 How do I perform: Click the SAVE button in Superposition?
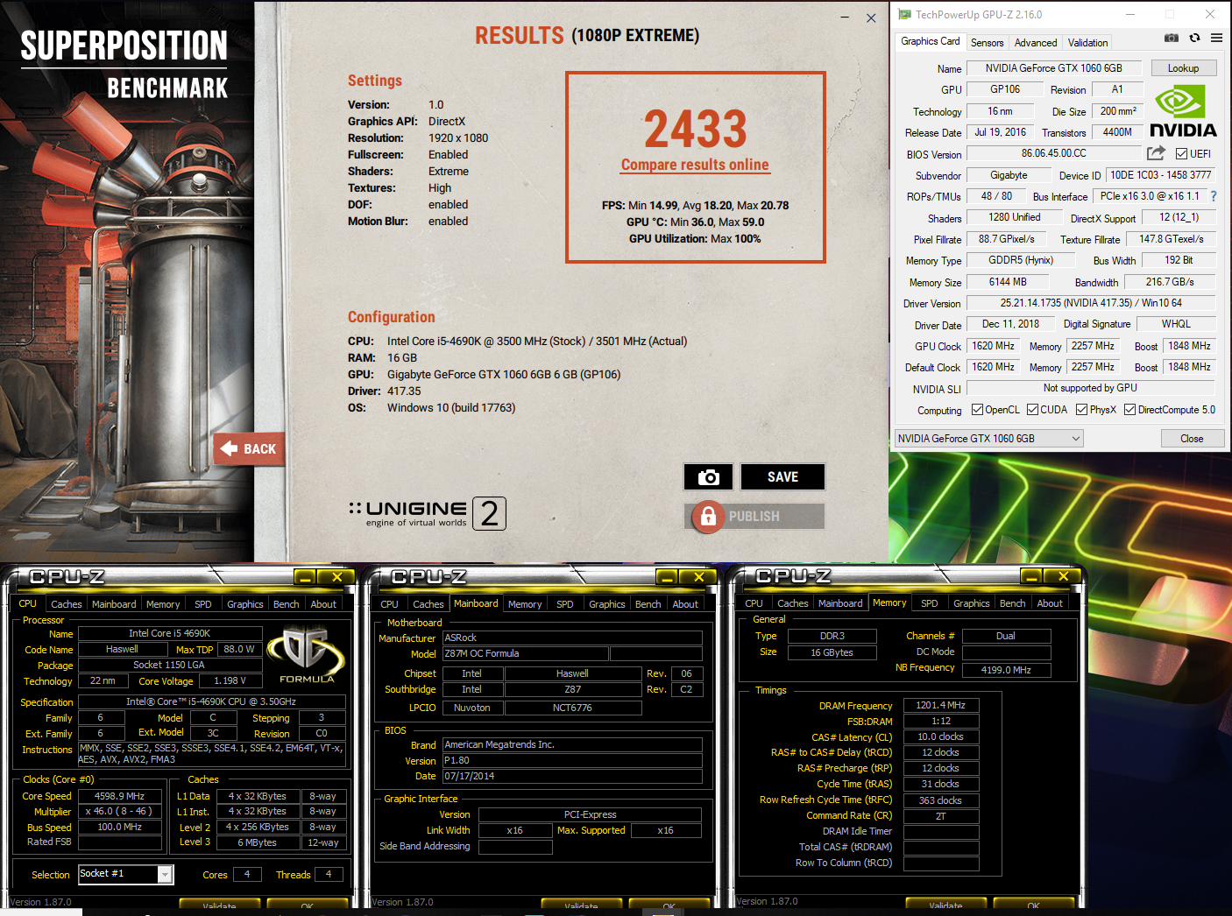pos(782,477)
